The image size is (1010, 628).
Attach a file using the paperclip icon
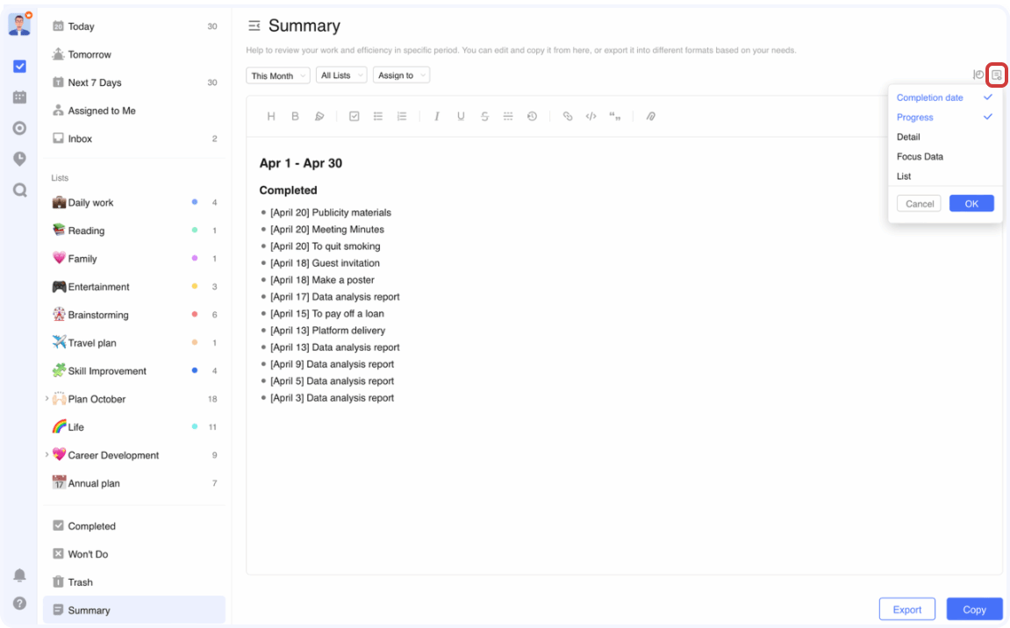click(x=650, y=116)
